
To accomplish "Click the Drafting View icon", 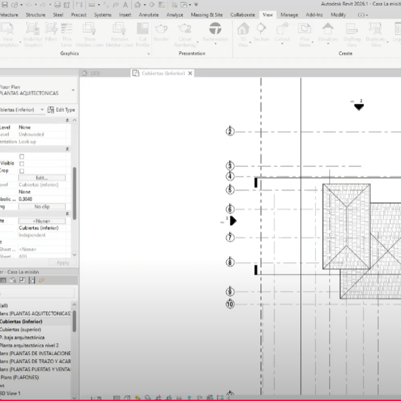I will (x=352, y=29).
